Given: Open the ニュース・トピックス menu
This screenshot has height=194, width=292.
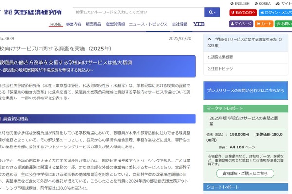Looking at the screenshot, I should (x=148, y=24).
